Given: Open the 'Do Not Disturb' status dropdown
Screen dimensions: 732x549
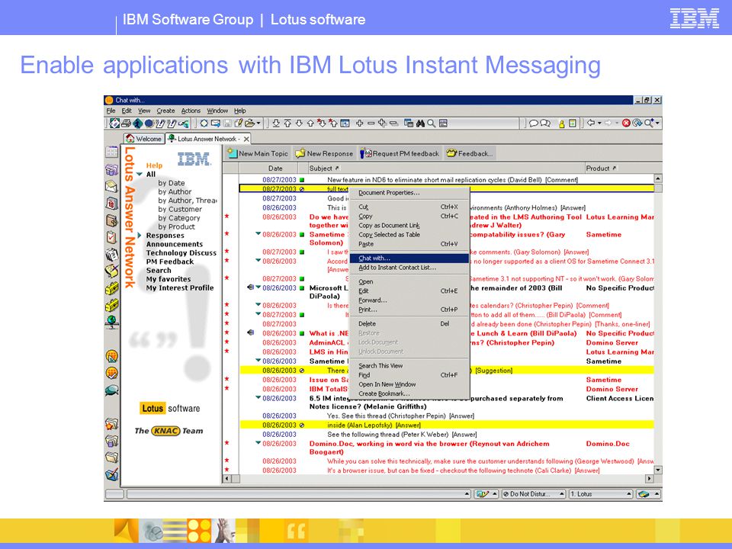Looking at the screenshot, I should 562,494.
